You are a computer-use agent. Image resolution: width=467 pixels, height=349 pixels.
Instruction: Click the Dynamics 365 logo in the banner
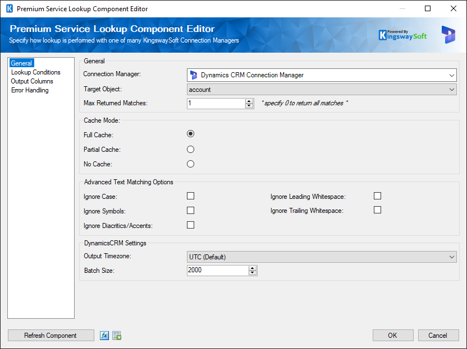tap(448, 35)
